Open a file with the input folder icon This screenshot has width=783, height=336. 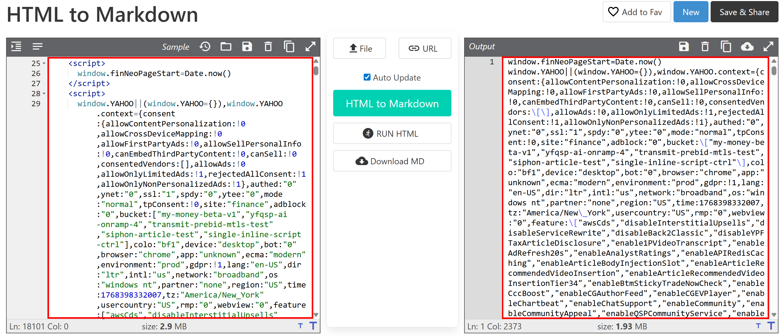pos(226,46)
